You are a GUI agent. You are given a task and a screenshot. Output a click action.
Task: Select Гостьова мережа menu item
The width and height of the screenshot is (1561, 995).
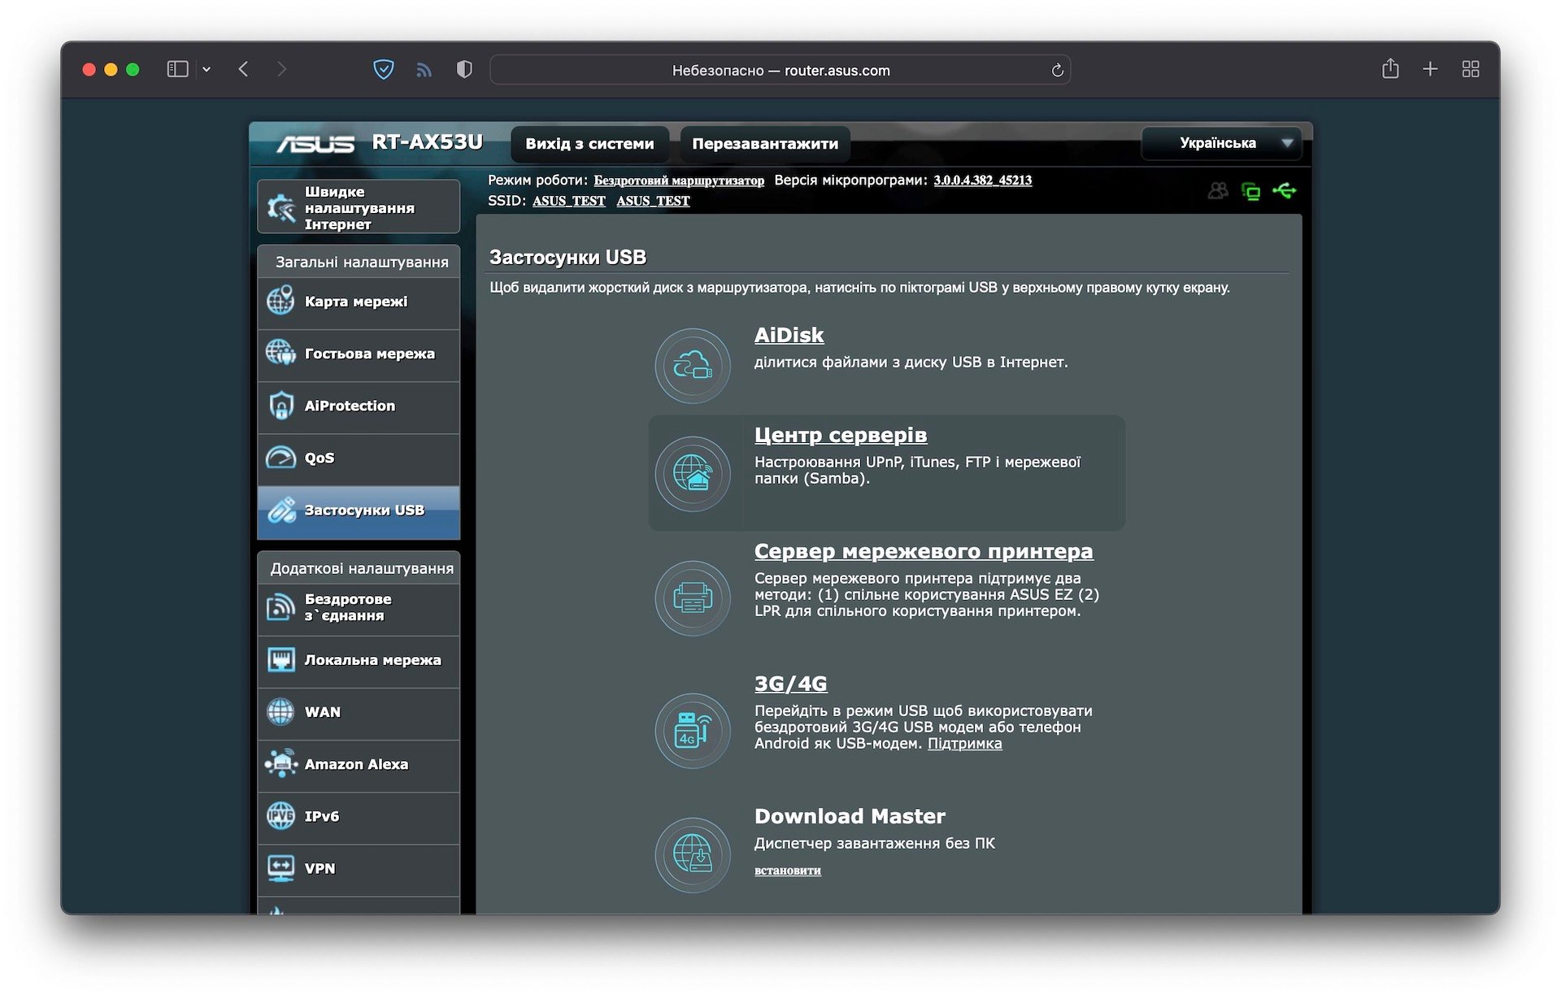[359, 354]
